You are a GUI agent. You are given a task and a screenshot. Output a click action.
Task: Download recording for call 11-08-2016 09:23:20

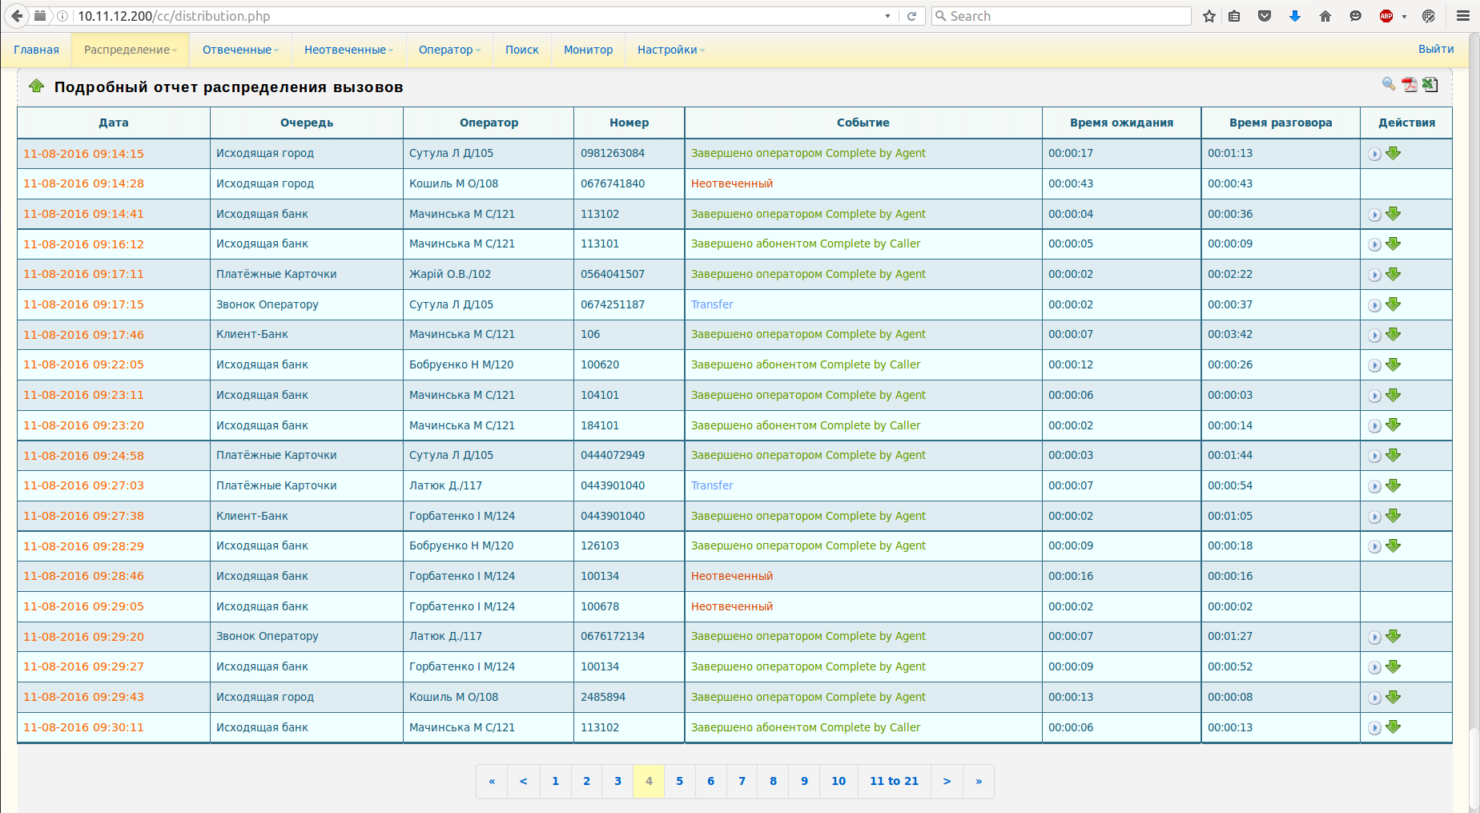[1394, 425]
